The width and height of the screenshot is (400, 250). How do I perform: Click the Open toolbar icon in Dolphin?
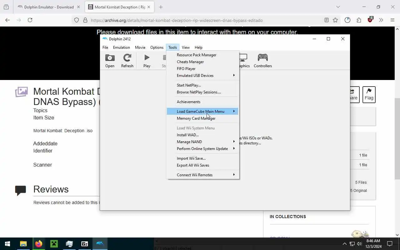click(110, 61)
